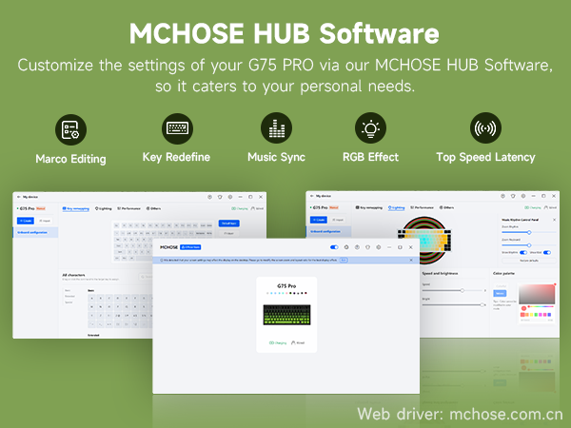Click shield icon in front MCHOSE window
Image resolution: width=571 pixels, height=428 pixels.
[x=366, y=247]
